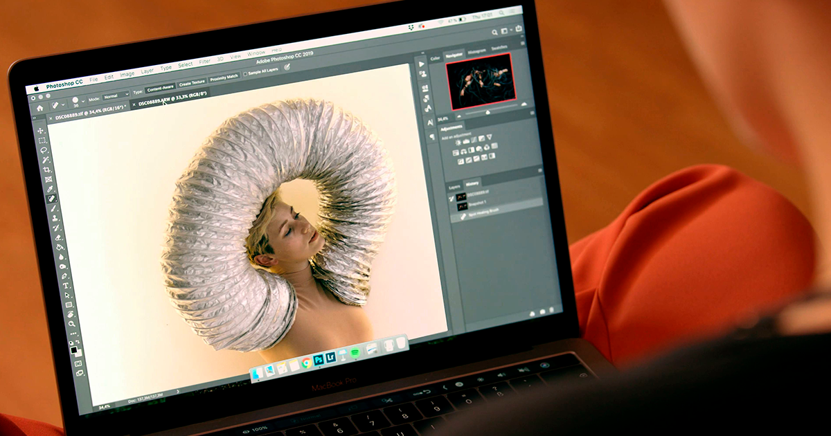
Task: Select the Move tool
Action: pyautogui.click(x=40, y=131)
